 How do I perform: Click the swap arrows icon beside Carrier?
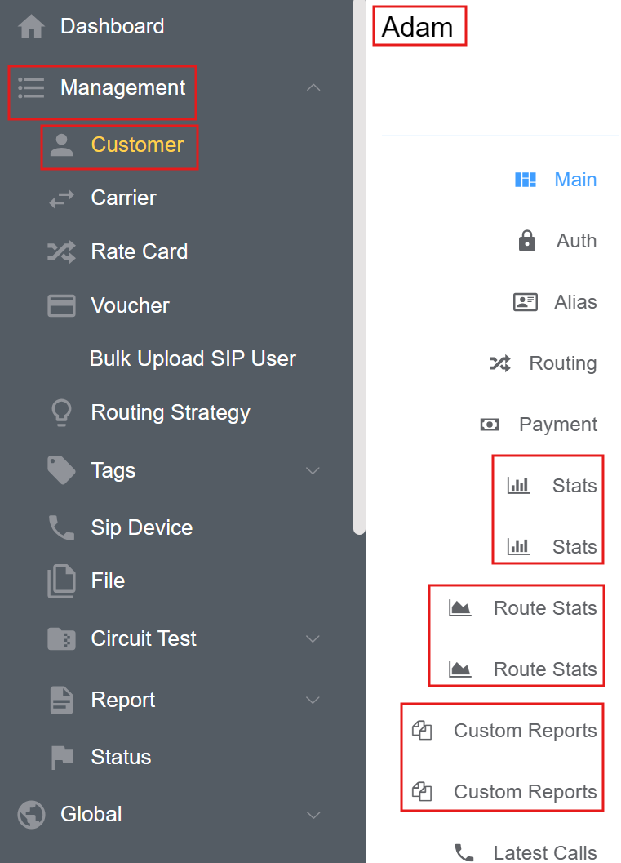point(61,198)
